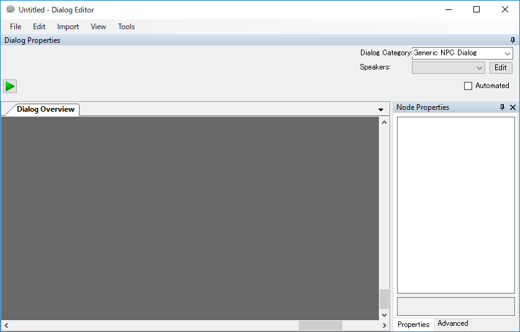The width and height of the screenshot is (520, 332).
Task: Open the Edit menu
Action: click(x=39, y=27)
